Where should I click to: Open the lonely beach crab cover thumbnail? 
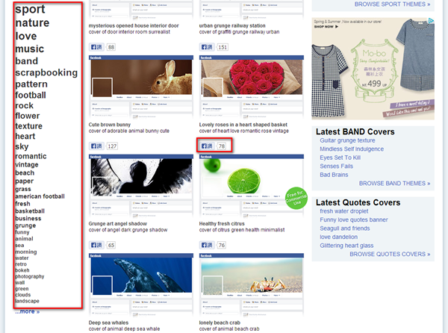click(252, 284)
